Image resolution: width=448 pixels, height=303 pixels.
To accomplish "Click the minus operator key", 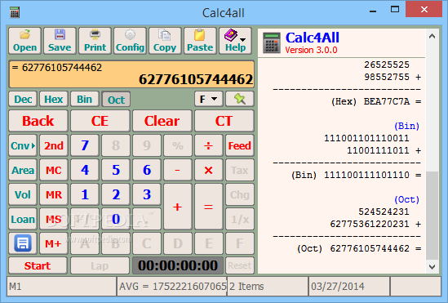I will click(177, 170).
